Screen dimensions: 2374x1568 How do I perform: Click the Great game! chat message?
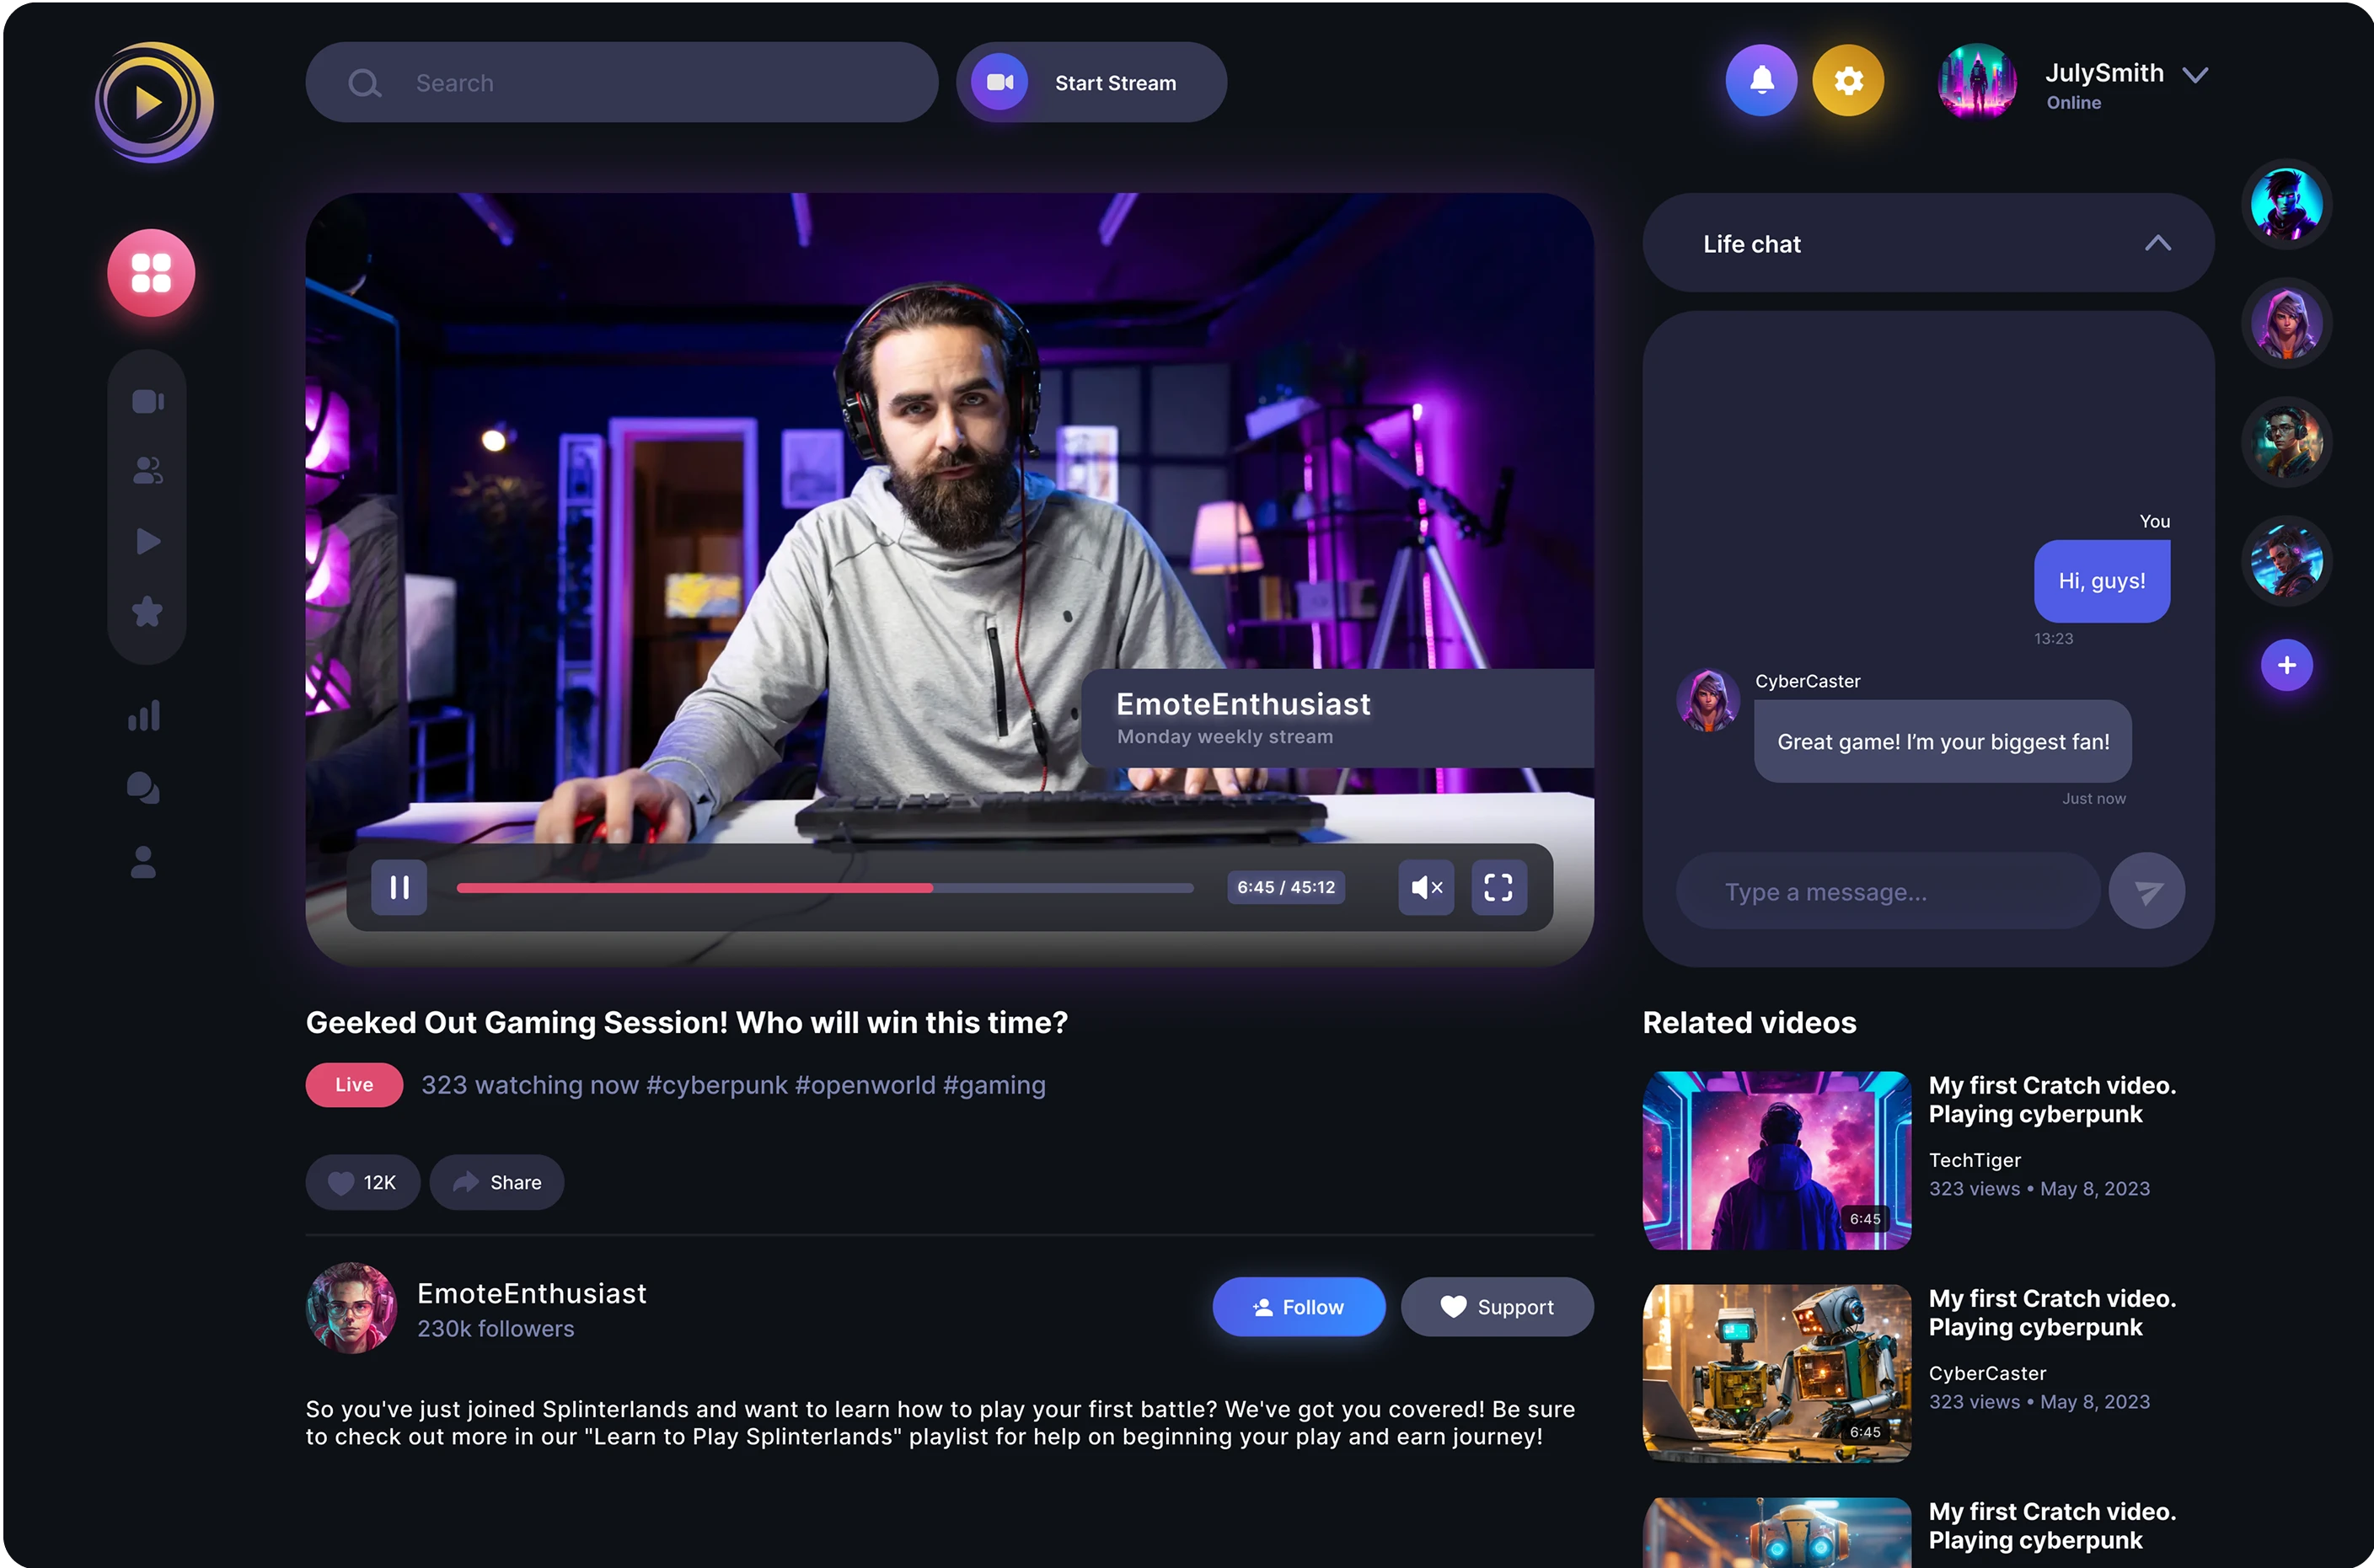pos(1942,741)
